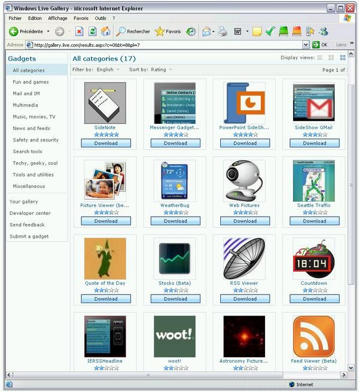The width and height of the screenshot is (359, 392).
Task: Download the RSS Viewer gadget
Action: click(245, 299)
